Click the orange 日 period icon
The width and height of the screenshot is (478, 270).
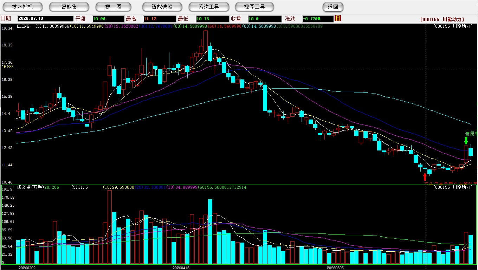[338, 18]
